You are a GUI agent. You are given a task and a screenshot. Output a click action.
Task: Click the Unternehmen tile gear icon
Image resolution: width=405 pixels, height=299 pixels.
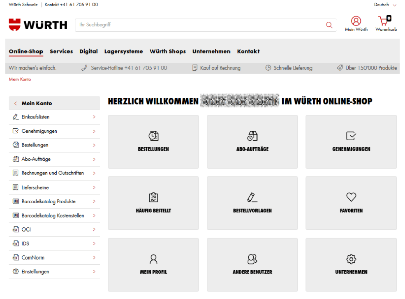click(x=351, y=259)
